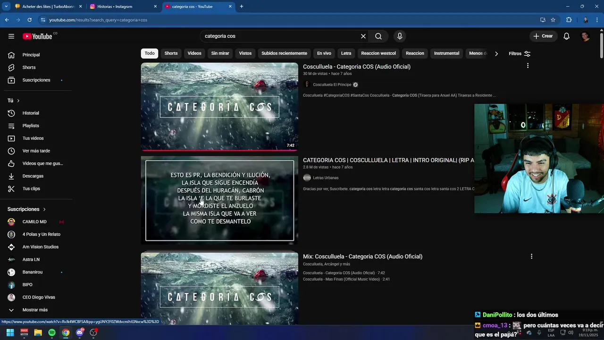
Task: Open the Mix Cosculluela playlist thumbnail
Action: 219,289
